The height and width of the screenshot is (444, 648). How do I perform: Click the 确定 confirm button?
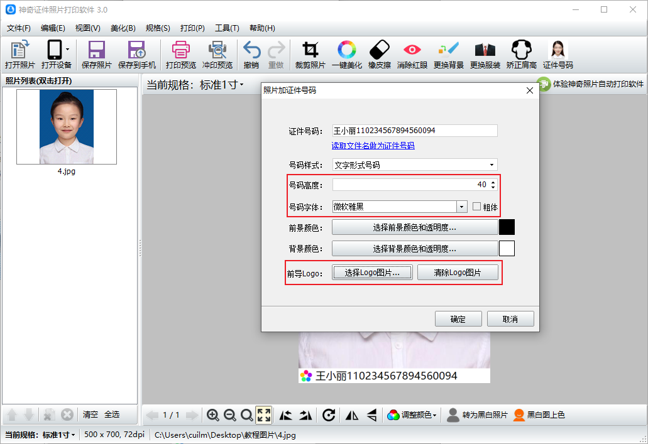pyautogui.click(x=458, y=319)
